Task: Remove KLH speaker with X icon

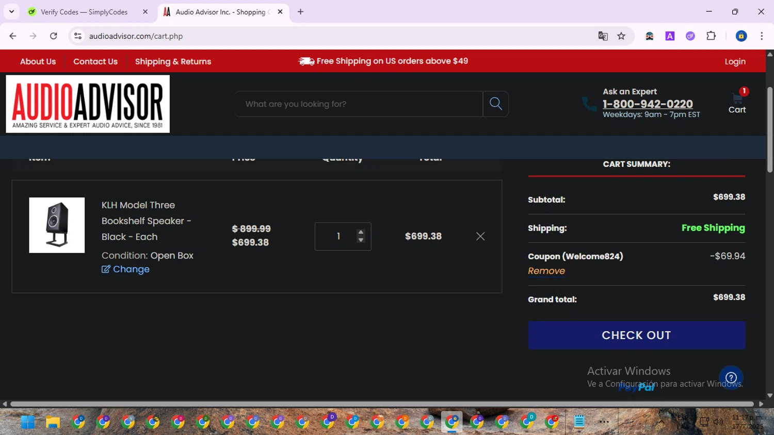Action: click(x=480, y=236)
